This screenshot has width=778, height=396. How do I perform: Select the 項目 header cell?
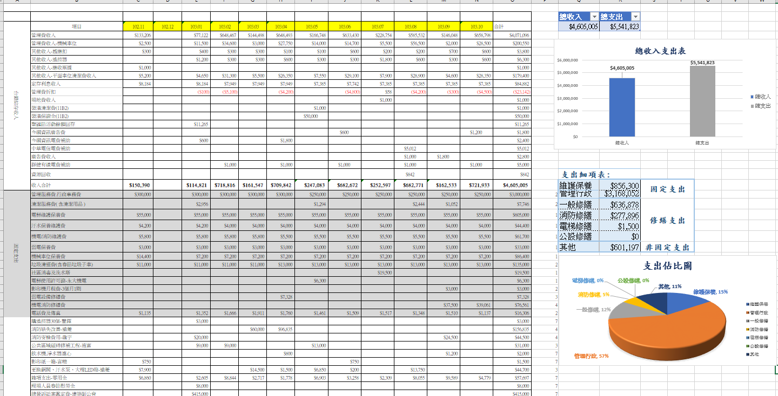tap(76, 26)
